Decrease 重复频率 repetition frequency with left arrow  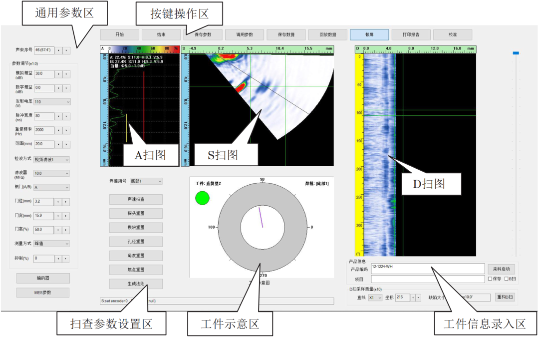[58, 130]
